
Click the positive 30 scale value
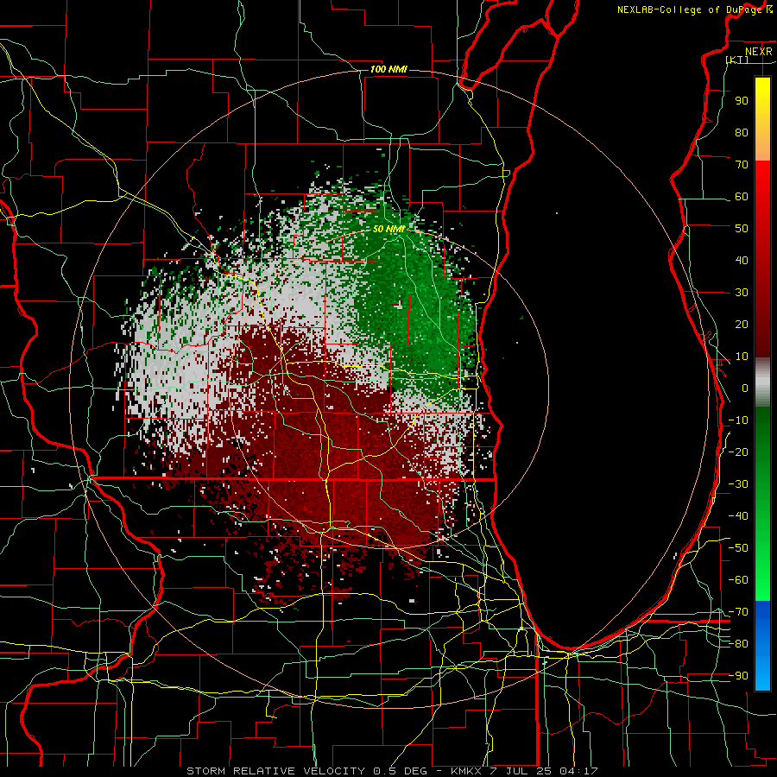pos(742,293)
